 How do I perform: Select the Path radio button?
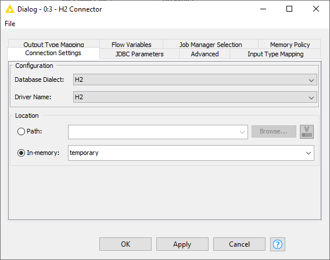point(21,132)
